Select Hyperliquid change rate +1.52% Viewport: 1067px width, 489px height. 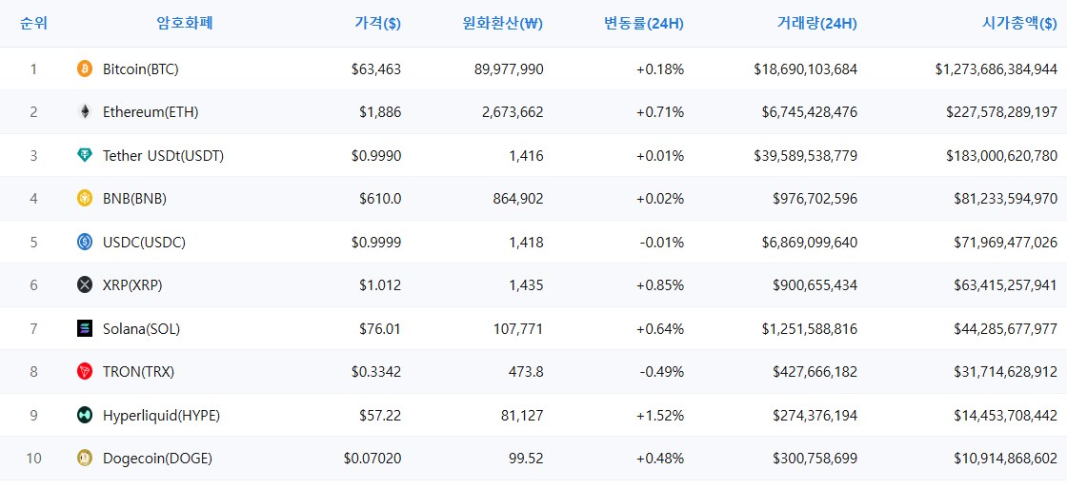coord(660,415)
